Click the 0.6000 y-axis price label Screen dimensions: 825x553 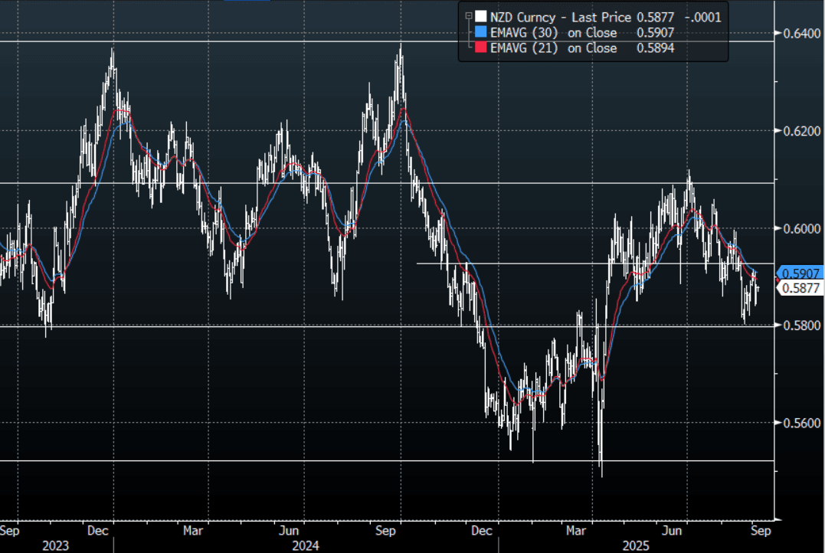pyautogui.click(x=801, y=228)
